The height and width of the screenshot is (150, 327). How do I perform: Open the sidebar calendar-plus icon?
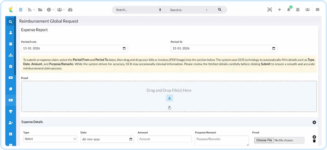tap(11, 66)
